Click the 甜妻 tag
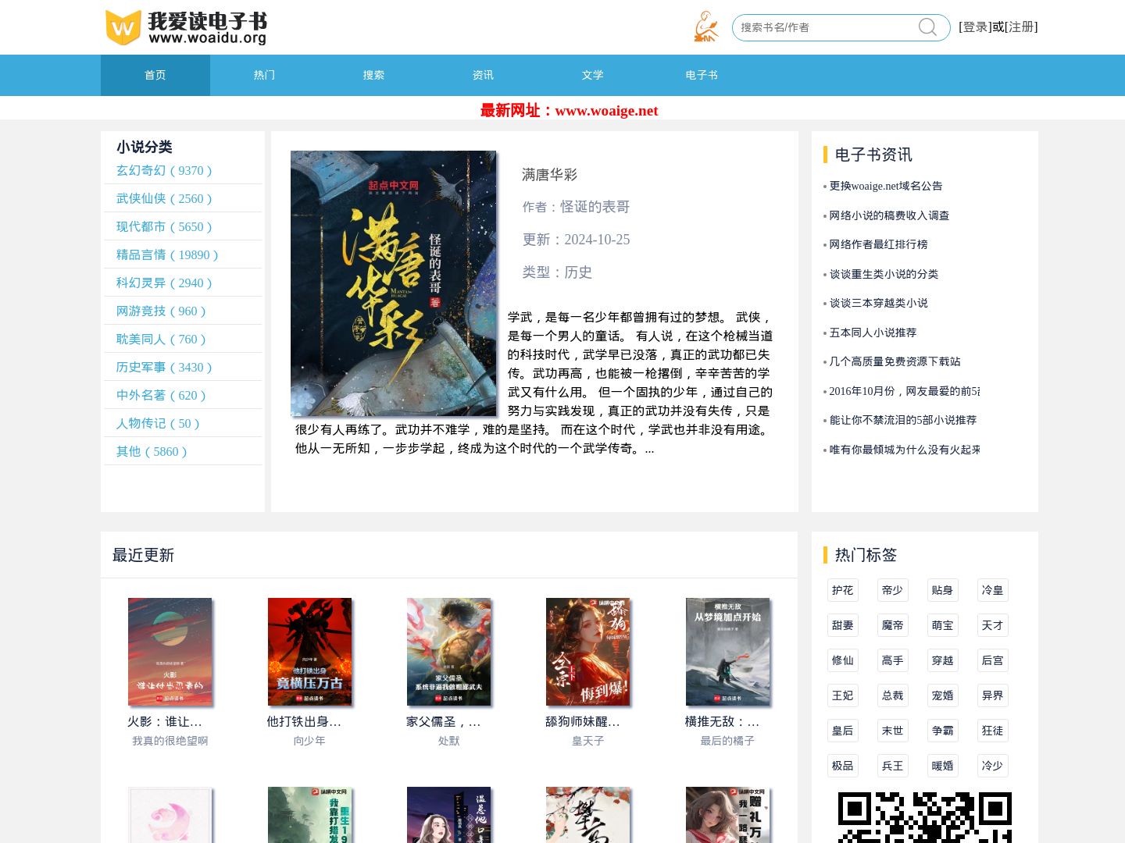This screenshot has width=1125, height=843. tap(842, 625)
